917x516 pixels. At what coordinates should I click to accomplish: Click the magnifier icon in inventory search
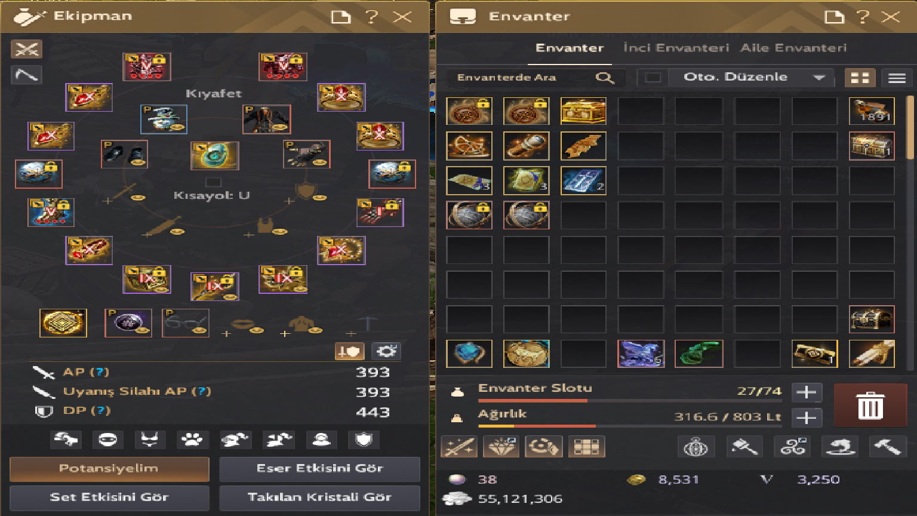pos(604,78)
